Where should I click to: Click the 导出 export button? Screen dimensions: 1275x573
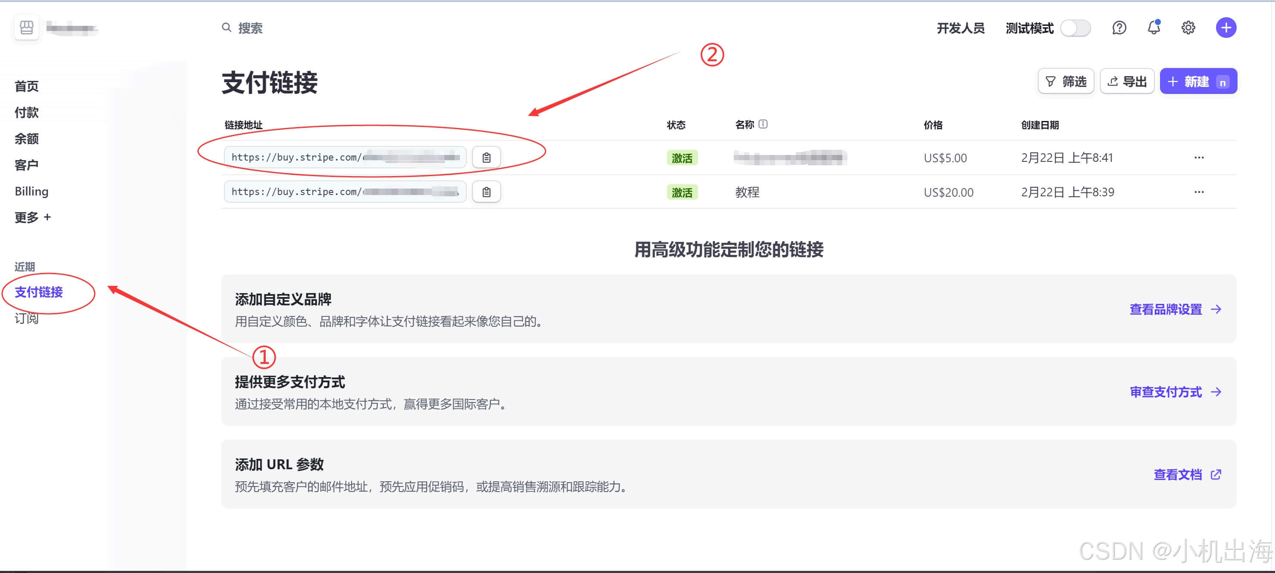1127,81
